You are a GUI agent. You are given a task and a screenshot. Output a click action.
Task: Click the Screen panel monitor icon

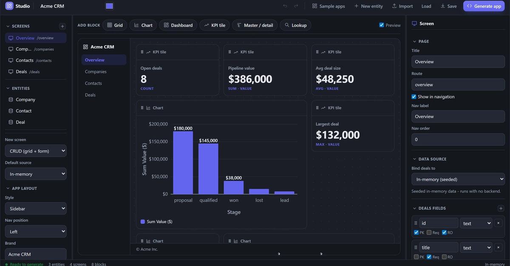[414, 24]
